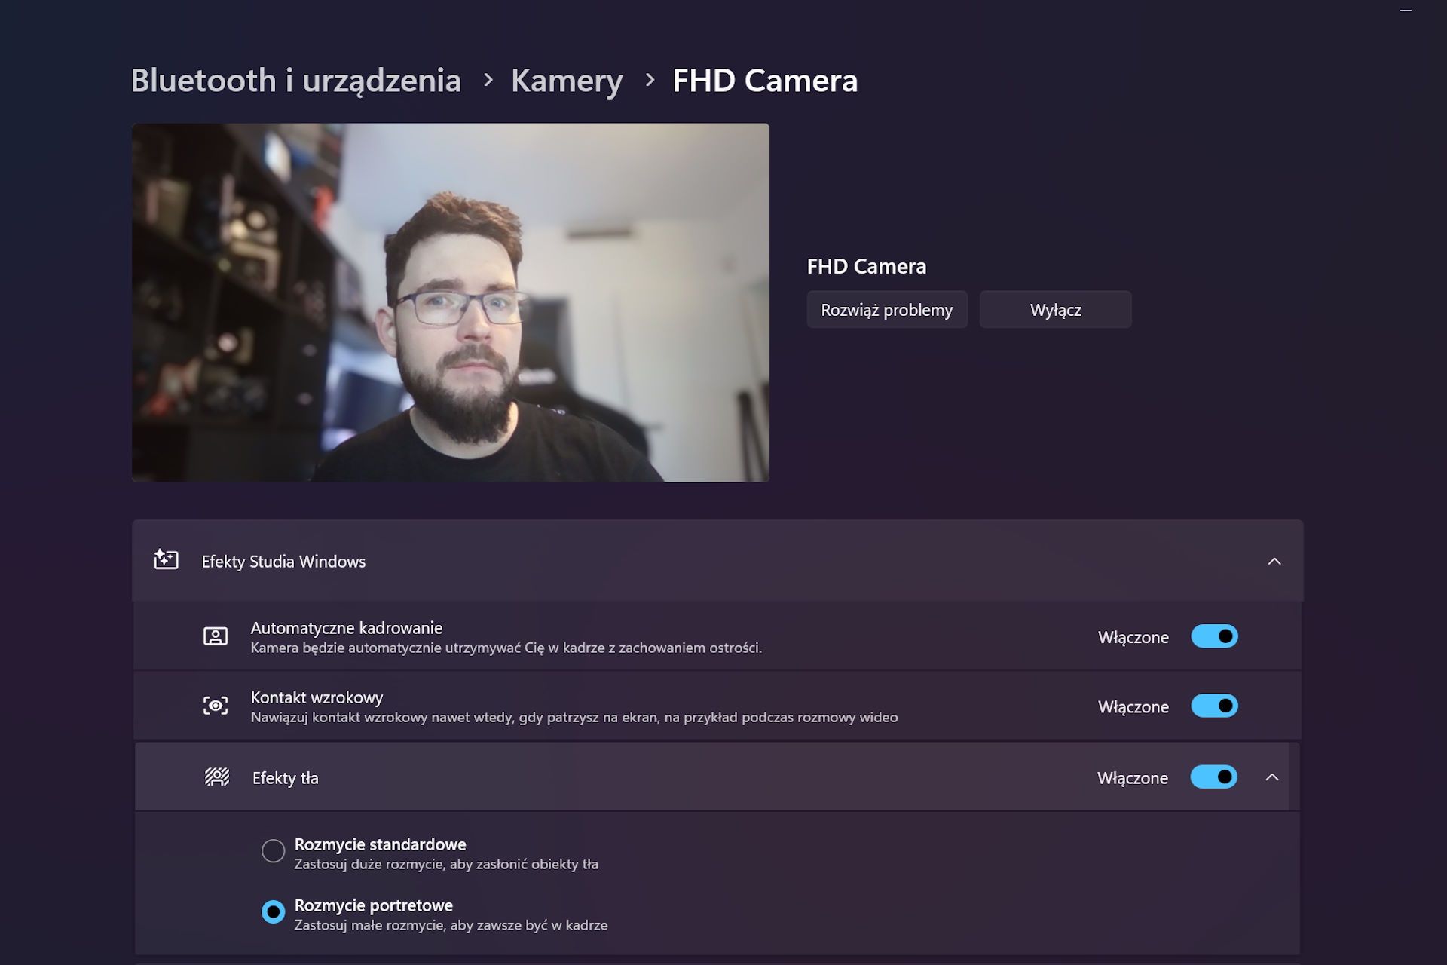Click the FHD Camera label above buttons
This screenshot has width=1447, height=965.
[867, 266]
